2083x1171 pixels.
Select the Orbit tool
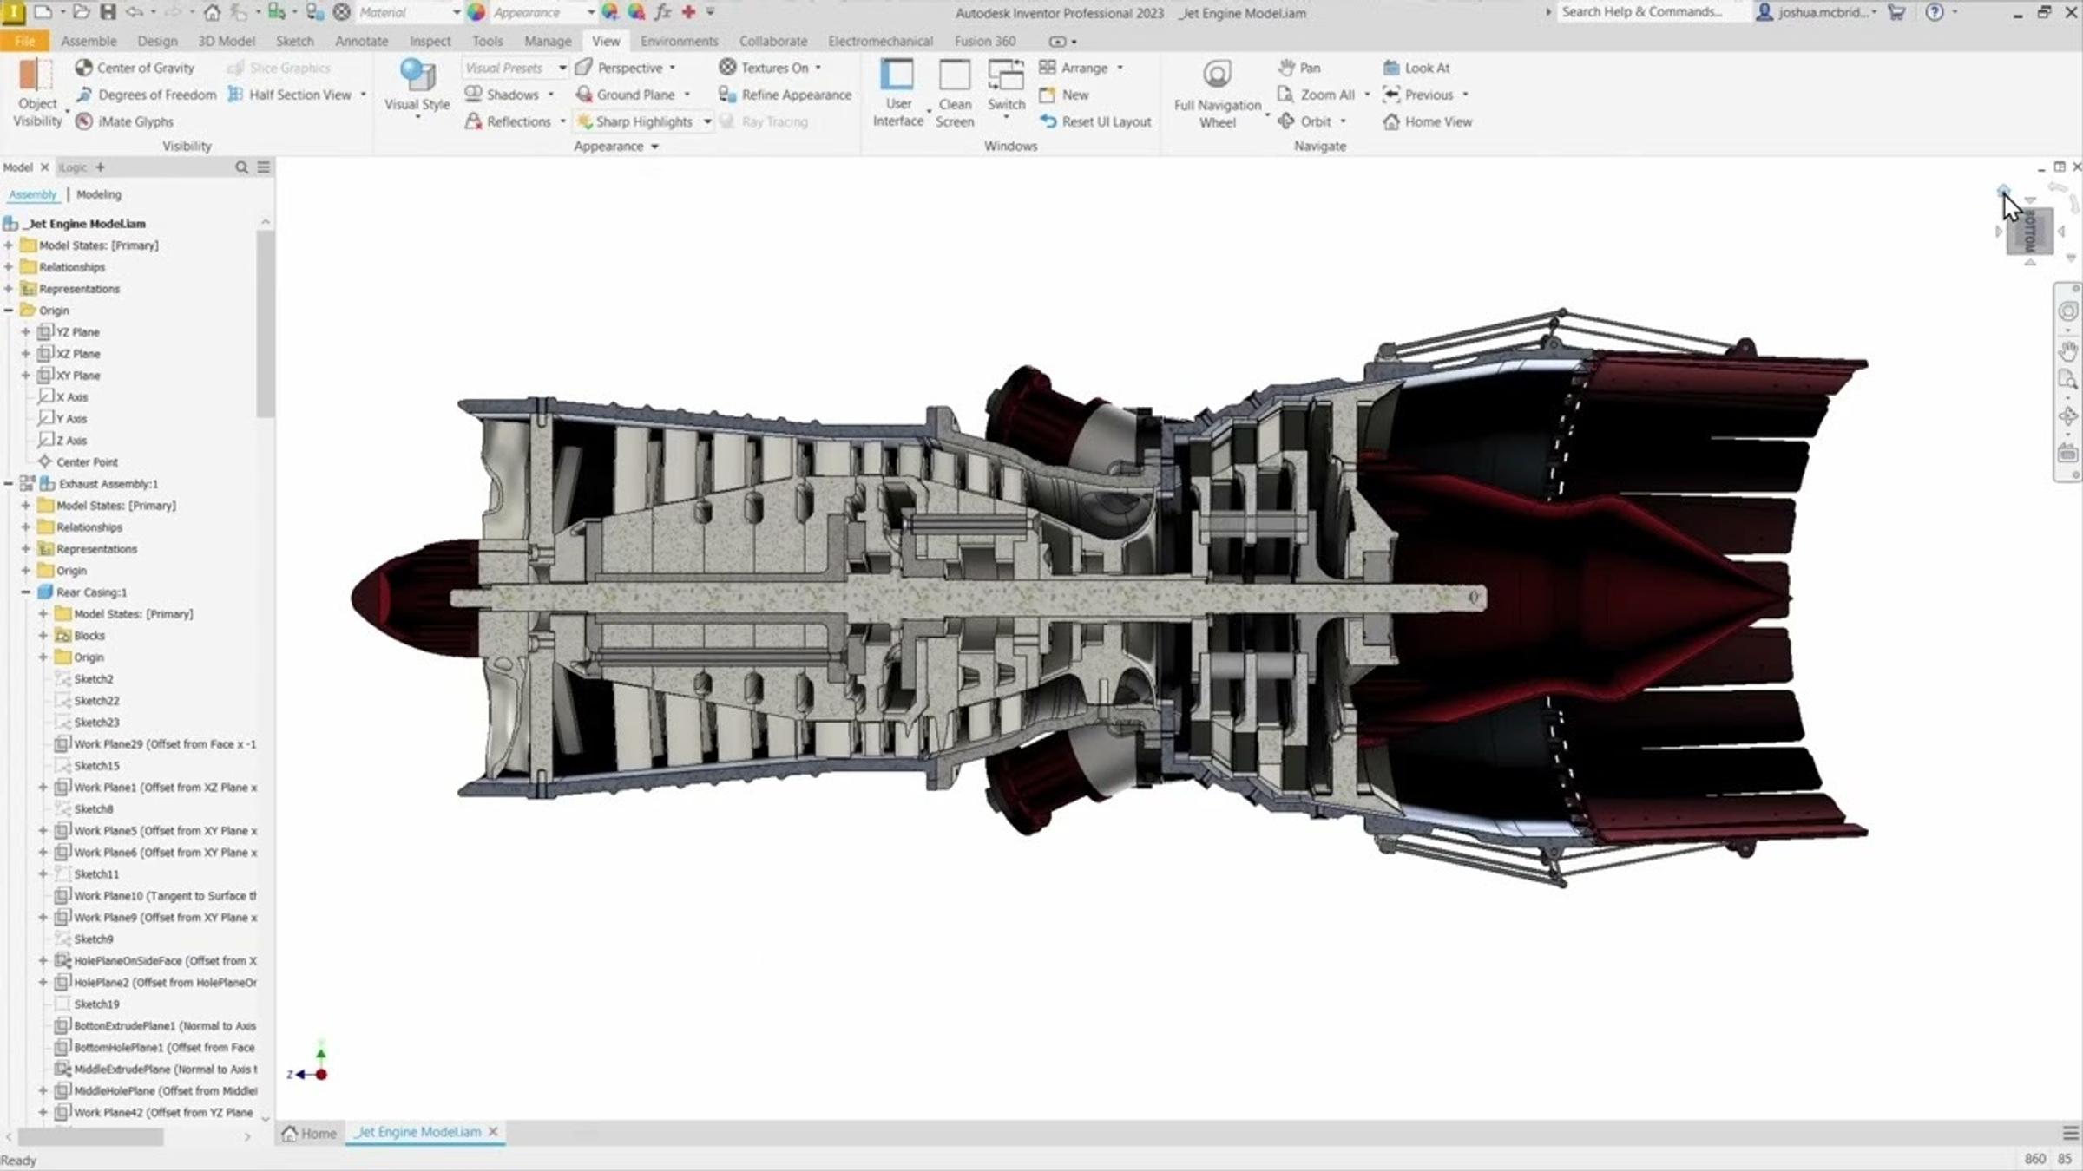click(1304, 121)
